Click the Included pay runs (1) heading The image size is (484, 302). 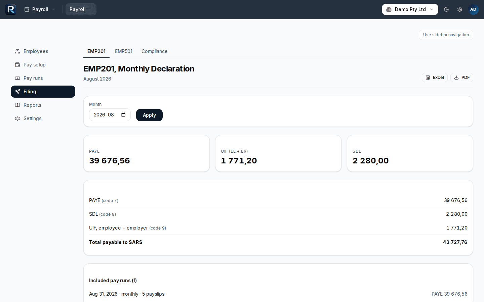pos(113,281)
